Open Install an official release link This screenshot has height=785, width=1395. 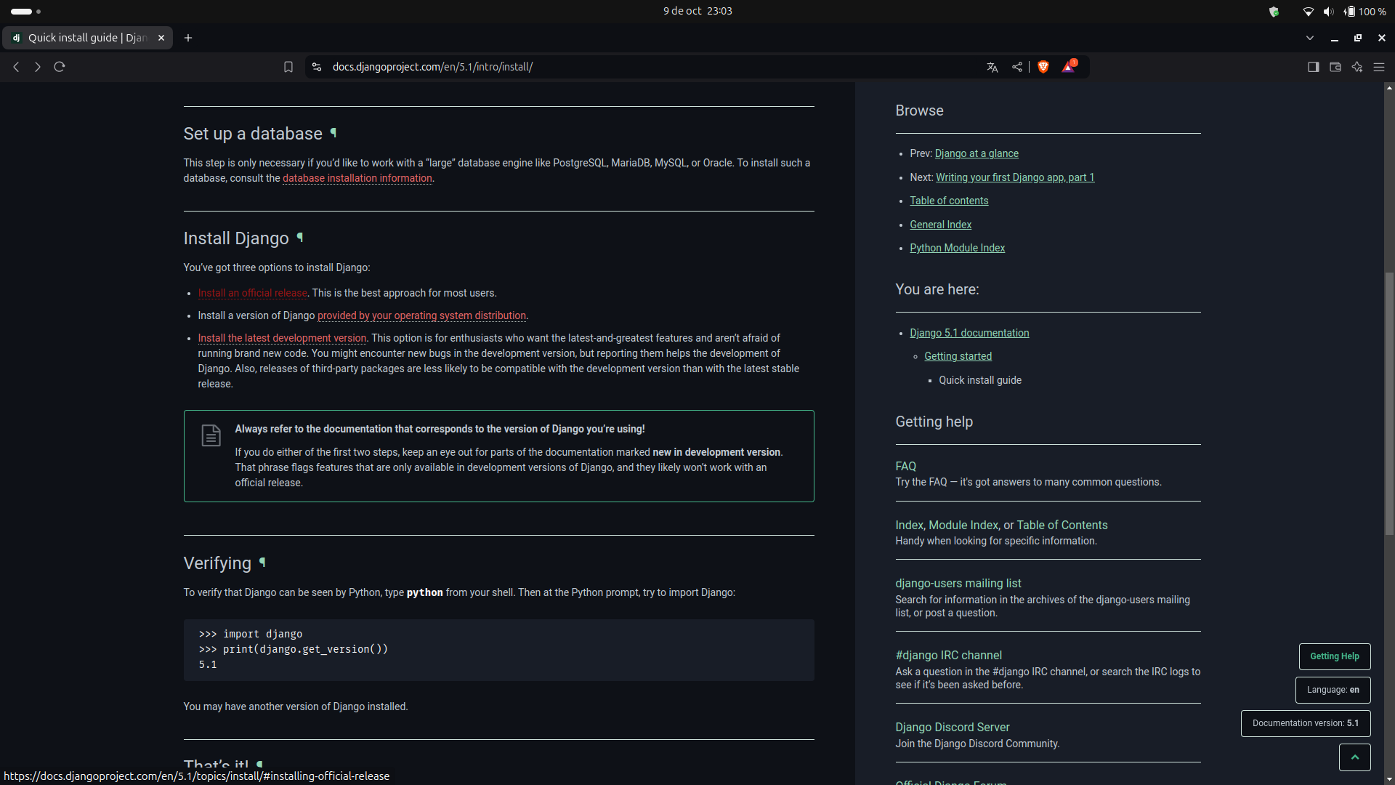coord(253,293)
